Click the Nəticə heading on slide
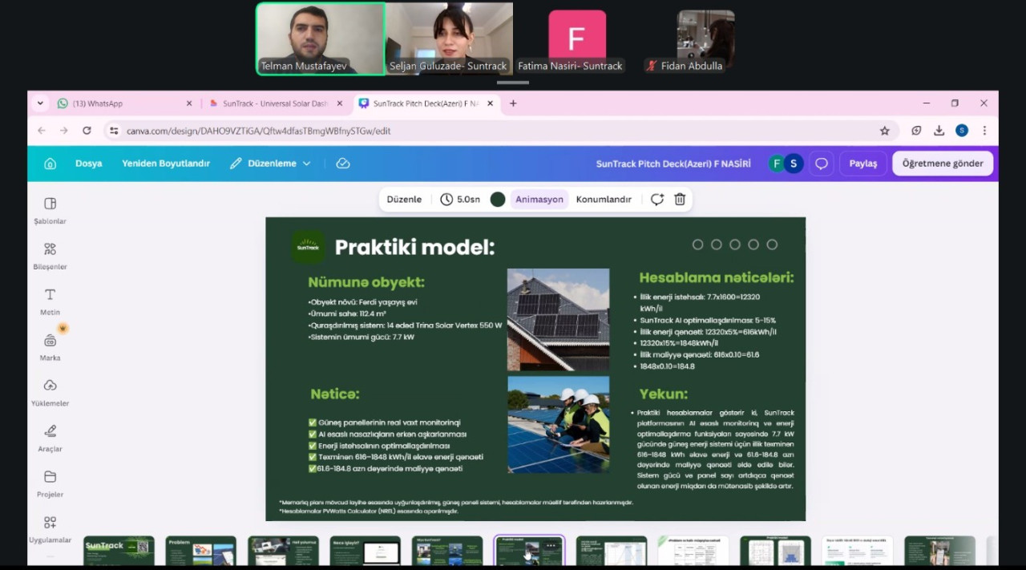Viewport: 1026px width, 570px height. point(335,394)
